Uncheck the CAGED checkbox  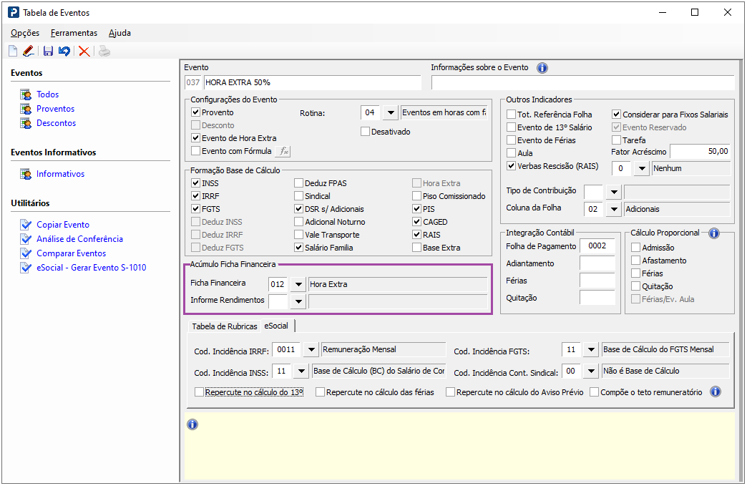[416, 222]
